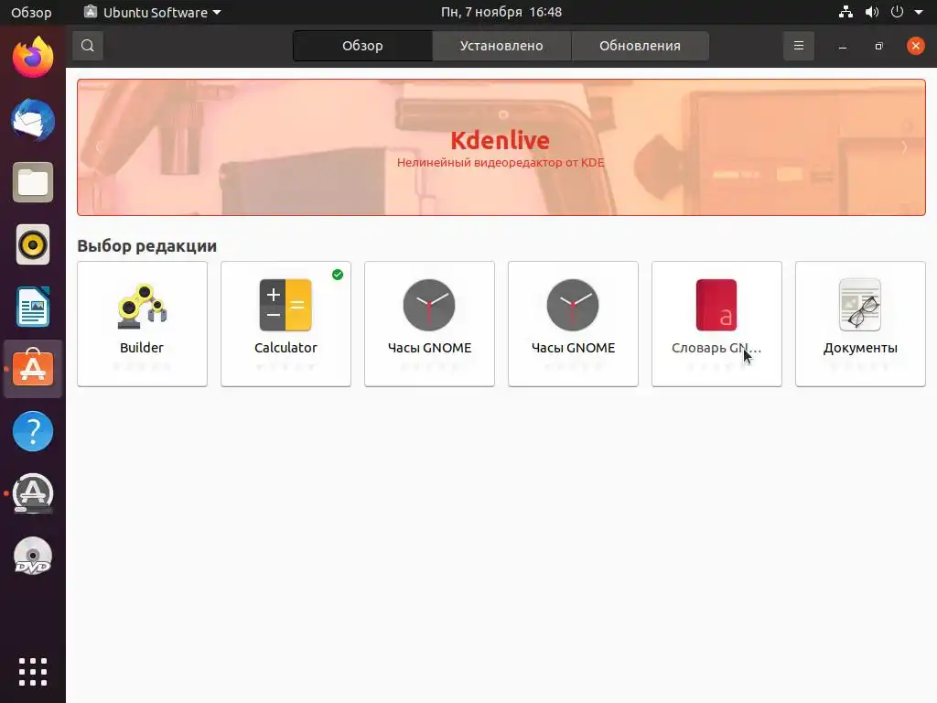Open the DVD disc icon in dock
Viewport: 937px width, 703px height.
pyautogui.click(x=33, y=556)
